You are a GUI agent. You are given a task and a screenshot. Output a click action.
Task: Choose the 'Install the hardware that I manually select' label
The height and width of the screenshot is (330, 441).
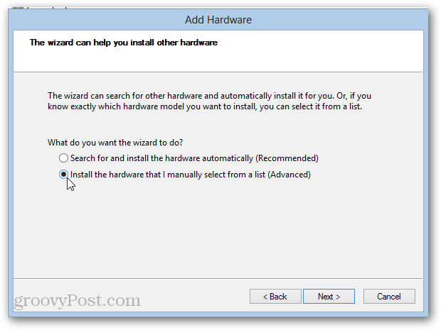pyautogui.click(x=191, y=175)
